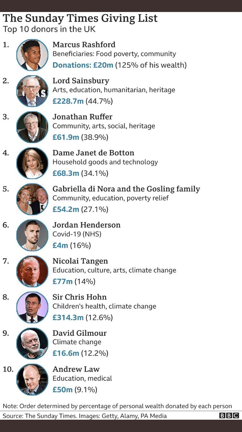
Task: Select the photo beside the Jordan Henderson entry
Action: pyautogui.click(x=32, y=235)
